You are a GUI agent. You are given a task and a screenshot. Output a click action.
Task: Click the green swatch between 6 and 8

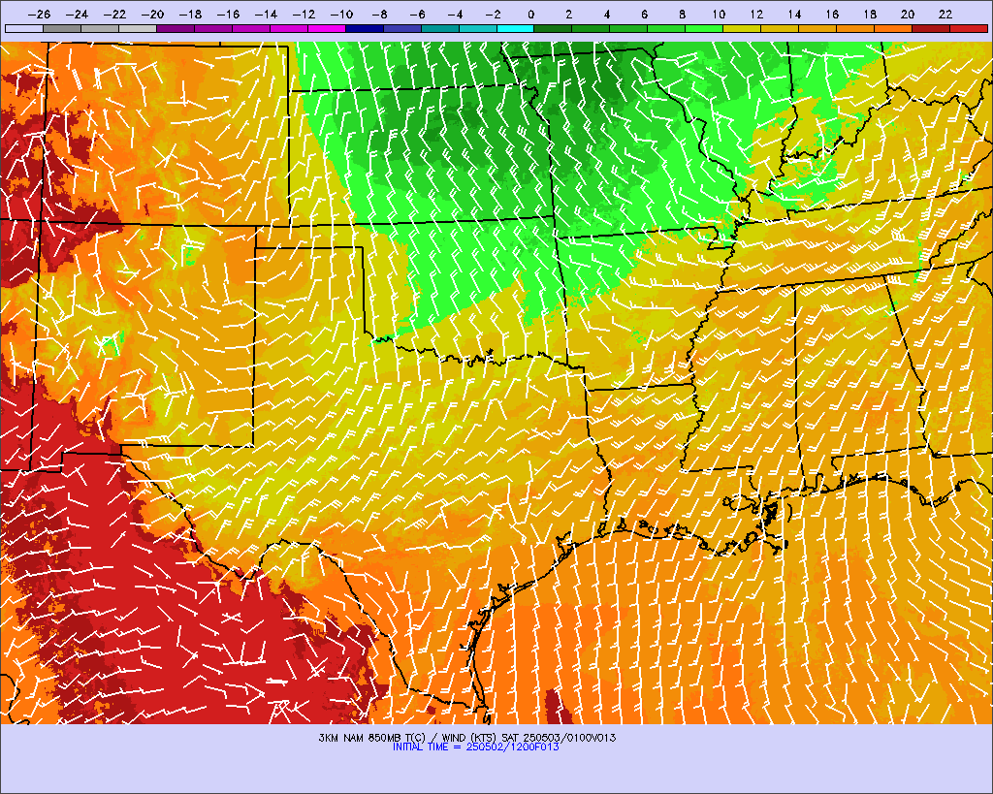[667, 28]
